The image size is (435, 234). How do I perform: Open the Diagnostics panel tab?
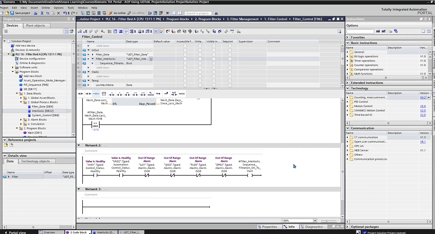tap(313, 227)
